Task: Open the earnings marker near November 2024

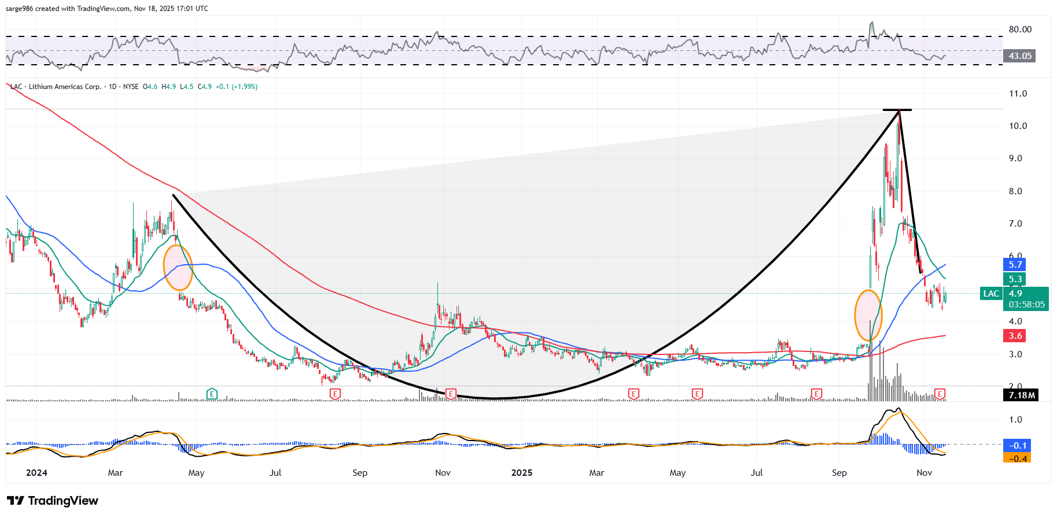Action: (451, 394)
